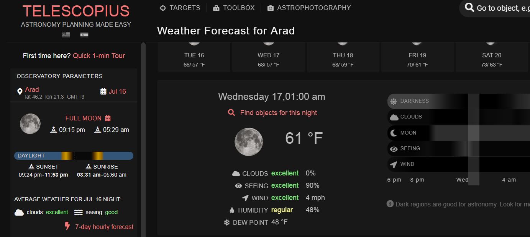Click the DARKNESS sun icon in chart
The image size is (530, 237).
pyautogui.click(x=394, y=101)
